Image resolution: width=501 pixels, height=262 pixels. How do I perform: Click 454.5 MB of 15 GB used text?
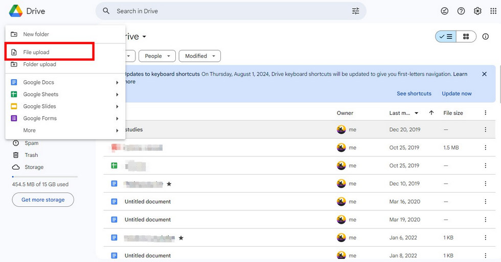(x=40, y=184)
